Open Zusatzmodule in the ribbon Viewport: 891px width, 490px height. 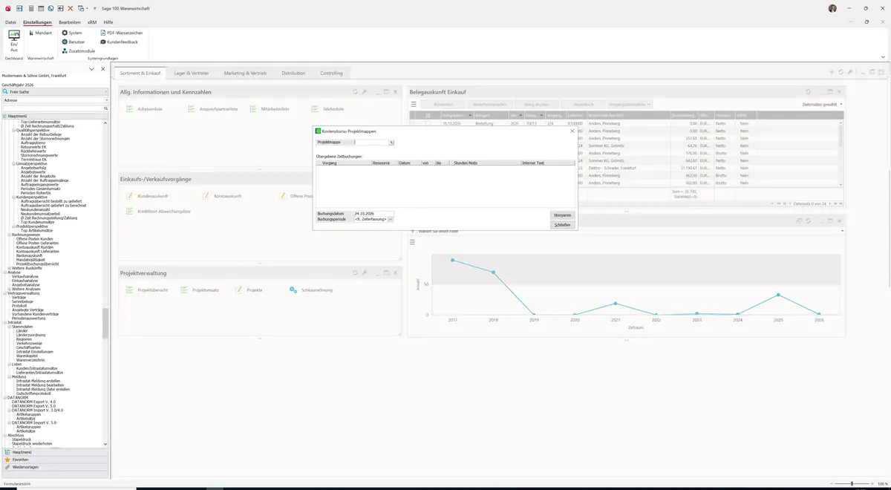click(x=78, y=50)
